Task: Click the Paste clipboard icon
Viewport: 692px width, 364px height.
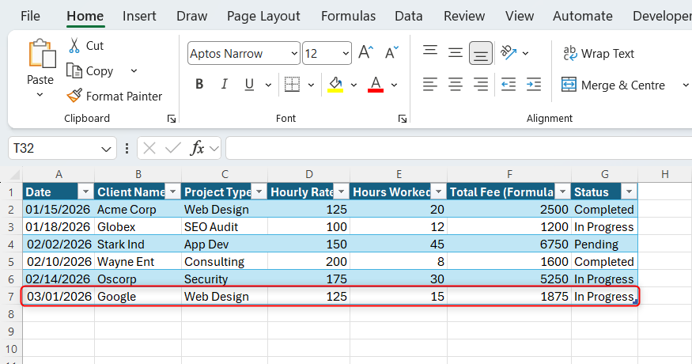Action: [42, 54]
